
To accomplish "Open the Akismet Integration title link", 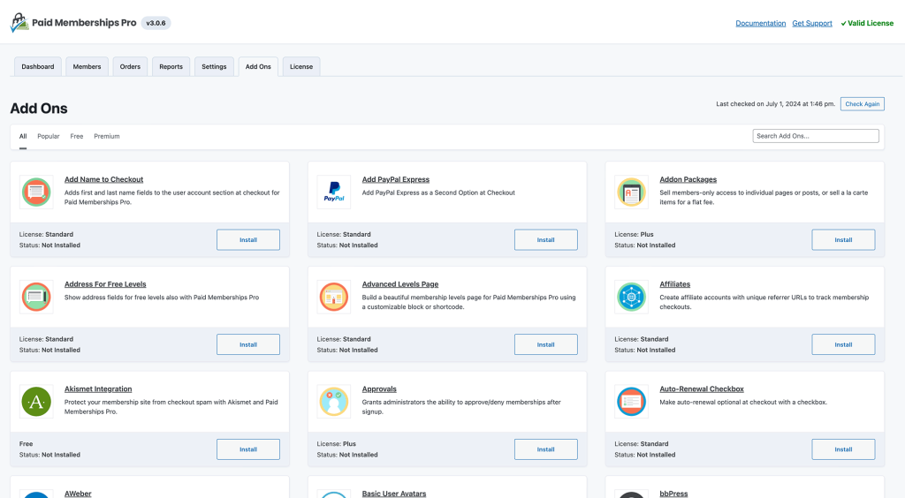I will 98,389.
